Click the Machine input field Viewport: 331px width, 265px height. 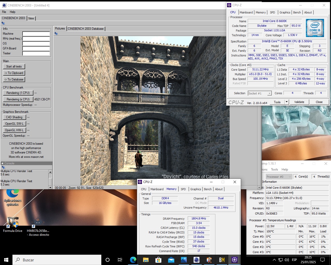[x=36, y=34]
